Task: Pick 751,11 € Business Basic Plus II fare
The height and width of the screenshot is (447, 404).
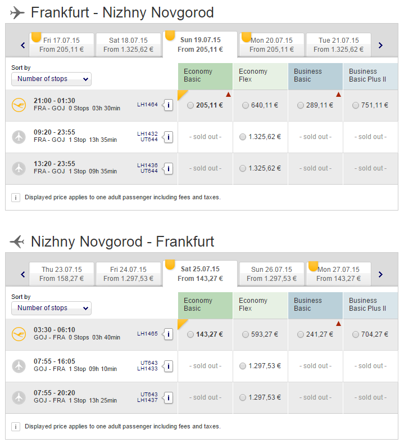Action: pyautogui.click(x=356, y=105)
